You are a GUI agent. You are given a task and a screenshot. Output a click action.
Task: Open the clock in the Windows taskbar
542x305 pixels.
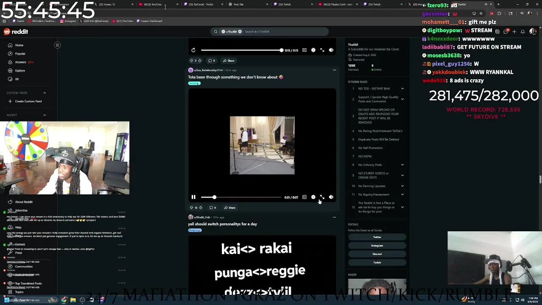(533, 300)
